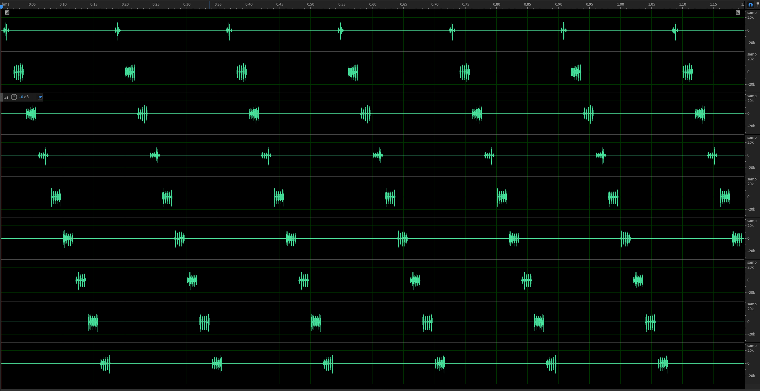Click the -20k label on fifth channel ruler
This screenshot has height=391, width=760.
click(x=751, y=209)
